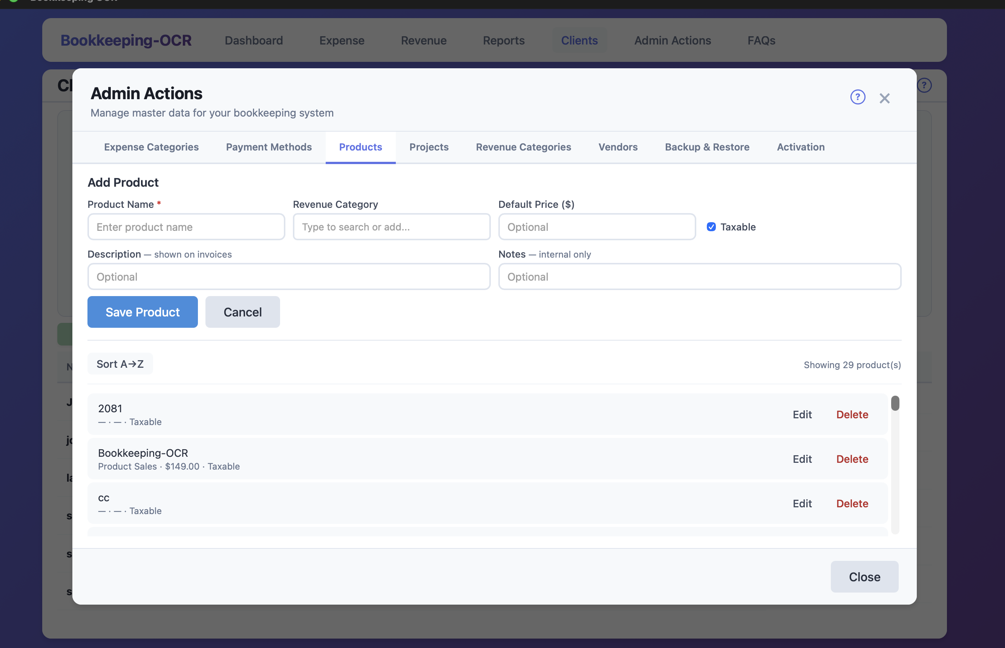Viewport: 1005px width, 648px height.
Task: Open Revenue in the top navigation
Action: (423, 40)
